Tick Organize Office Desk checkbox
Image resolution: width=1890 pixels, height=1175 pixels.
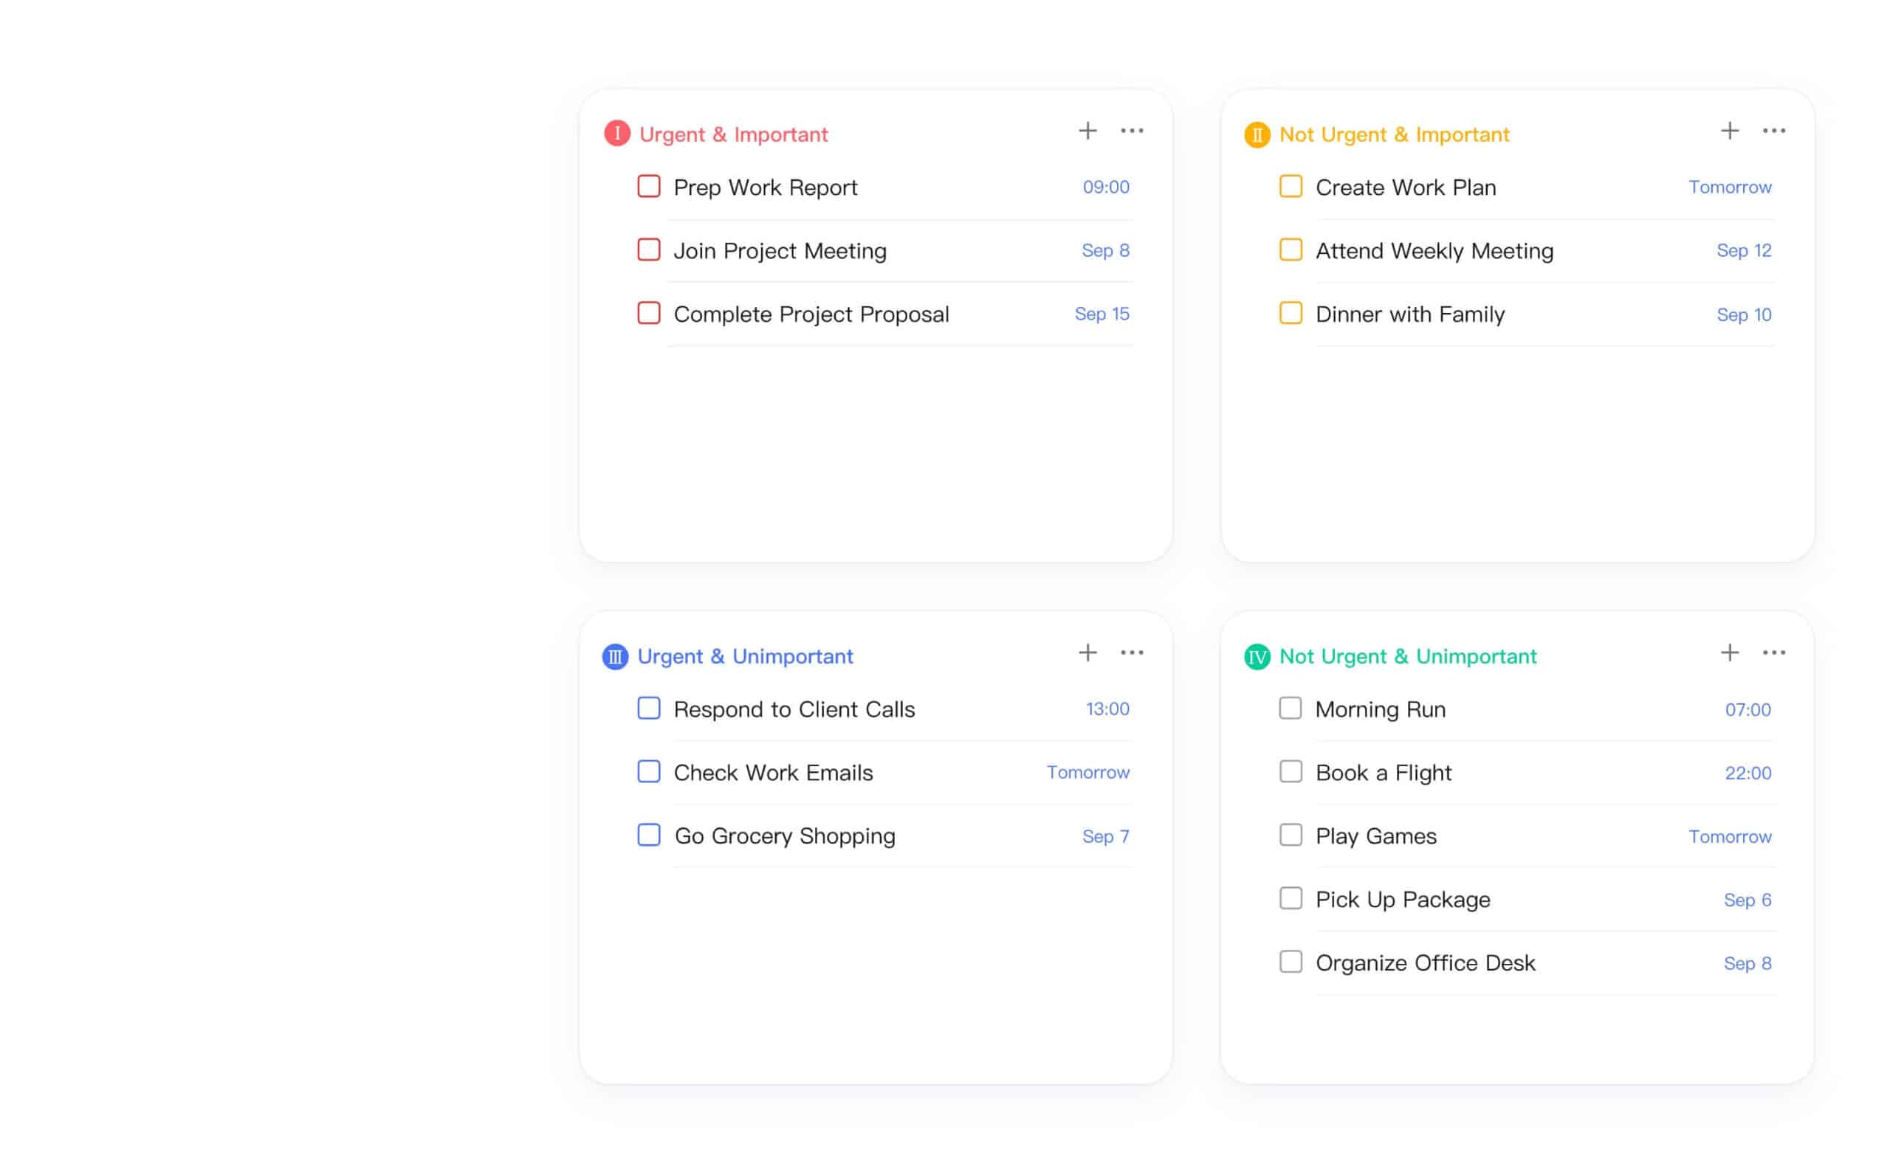click(x=1291, y=962)
